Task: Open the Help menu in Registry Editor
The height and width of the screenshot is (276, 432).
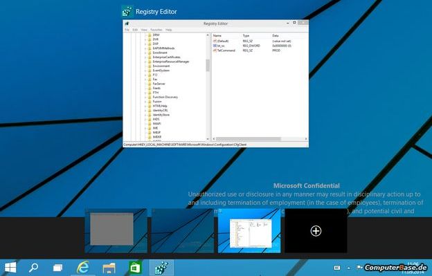Action: pos(169,30)
